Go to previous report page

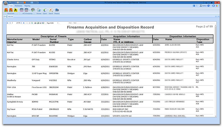click(10, 23)
